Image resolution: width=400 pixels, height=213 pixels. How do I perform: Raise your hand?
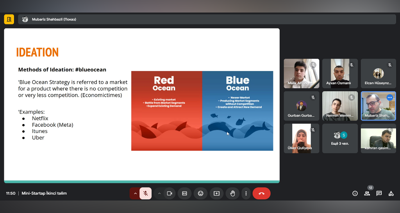coord(232,193)
